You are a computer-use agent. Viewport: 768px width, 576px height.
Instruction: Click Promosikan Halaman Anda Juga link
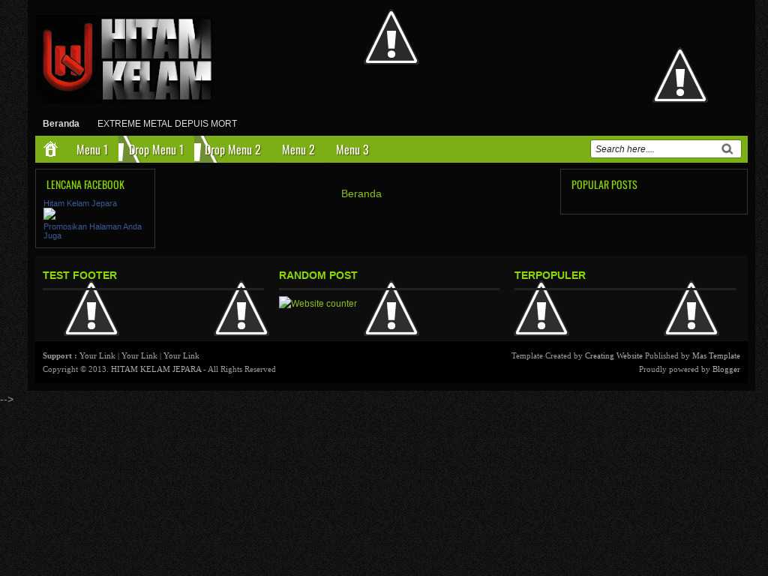pyautogui.click(x=92, y=231)
